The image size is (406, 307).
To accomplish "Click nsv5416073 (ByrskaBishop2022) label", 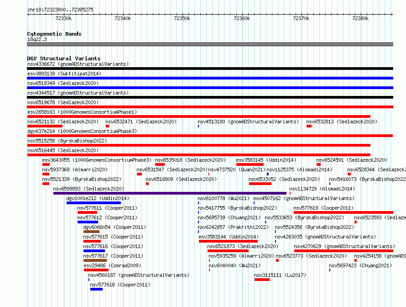I will (367, 179).
